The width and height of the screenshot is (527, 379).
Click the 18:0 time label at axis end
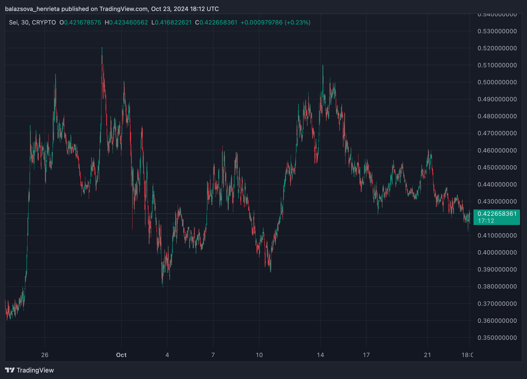pyautogui.click(x=467, y=355)
